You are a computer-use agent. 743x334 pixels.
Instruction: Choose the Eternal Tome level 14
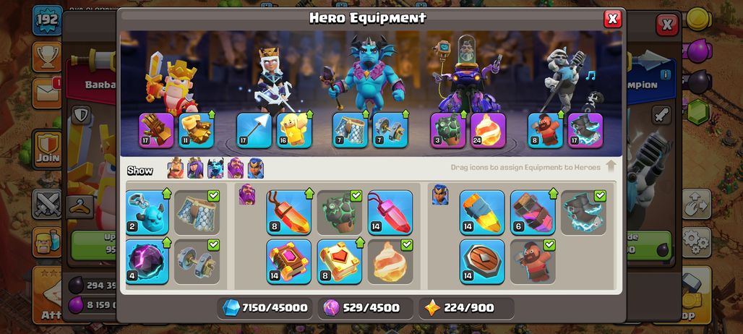coord(288,262)
